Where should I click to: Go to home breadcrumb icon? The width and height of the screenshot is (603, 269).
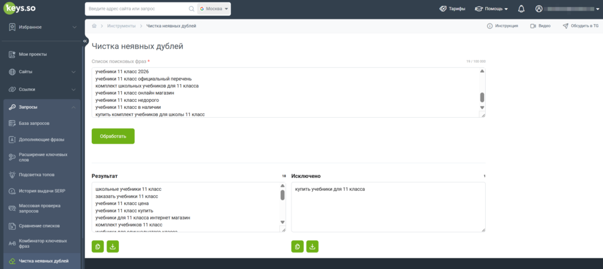[x=94, y=26]
